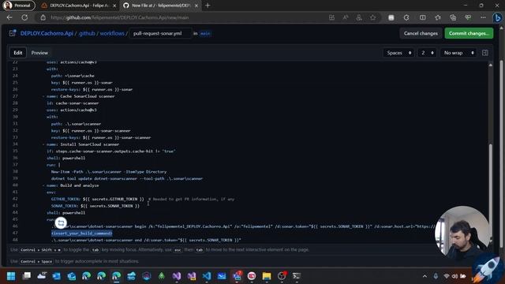Click the site lock icon in address bar
This screenshot has height=284, width=505.
point(43,17)
